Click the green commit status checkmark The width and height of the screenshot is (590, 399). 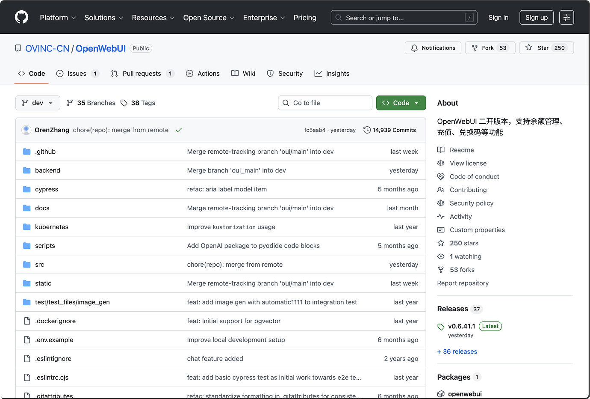[179, 130]
